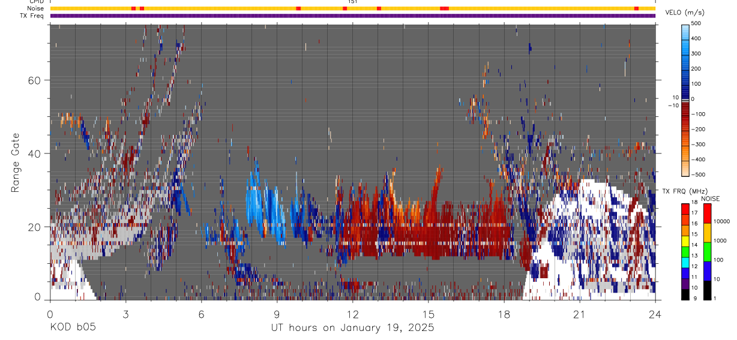Click the yellow swatch of NOISE legend
This screenshot has height=340, width=737.
click(x=706, y=233)
